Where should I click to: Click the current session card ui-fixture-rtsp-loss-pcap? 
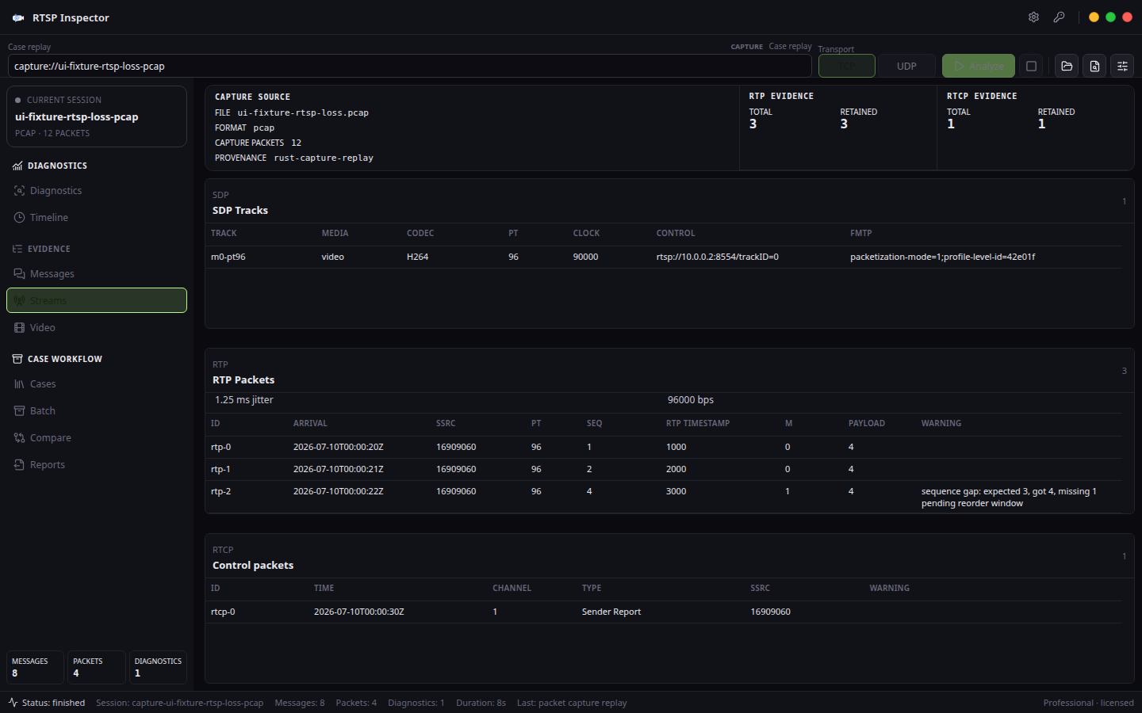(x=97, y=116)
